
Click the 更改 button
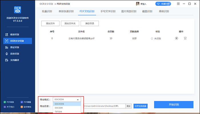click(129, 106)
